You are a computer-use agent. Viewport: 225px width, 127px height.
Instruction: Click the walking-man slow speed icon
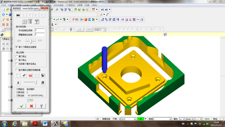pos(18,83)
